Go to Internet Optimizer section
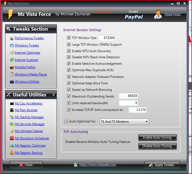Image resolution: width=192 pixels, height=174 pixels. tap(27, 53)
